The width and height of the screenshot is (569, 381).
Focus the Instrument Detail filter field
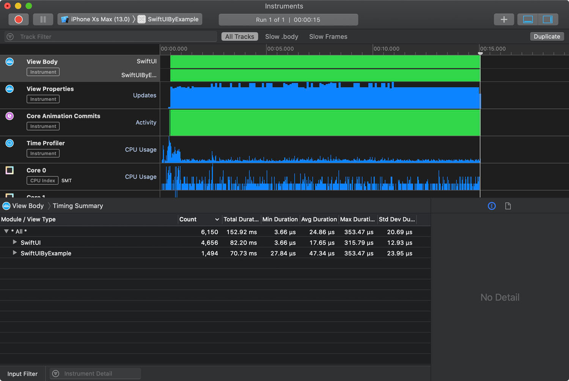[x=95, y=374]
